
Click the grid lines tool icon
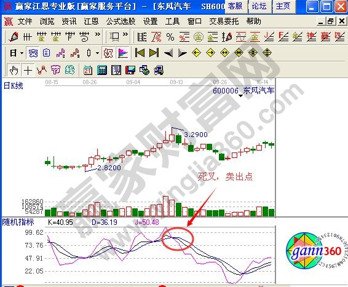pyautogui.click(x=28, y=37)
